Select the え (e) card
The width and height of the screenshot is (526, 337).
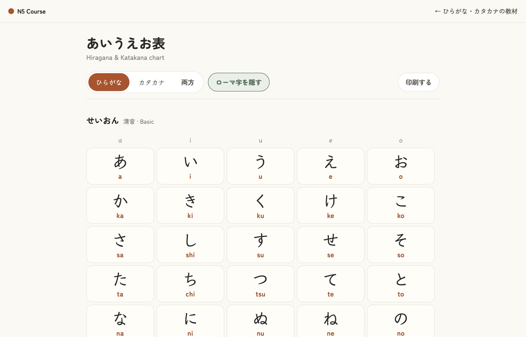point(331,166)
